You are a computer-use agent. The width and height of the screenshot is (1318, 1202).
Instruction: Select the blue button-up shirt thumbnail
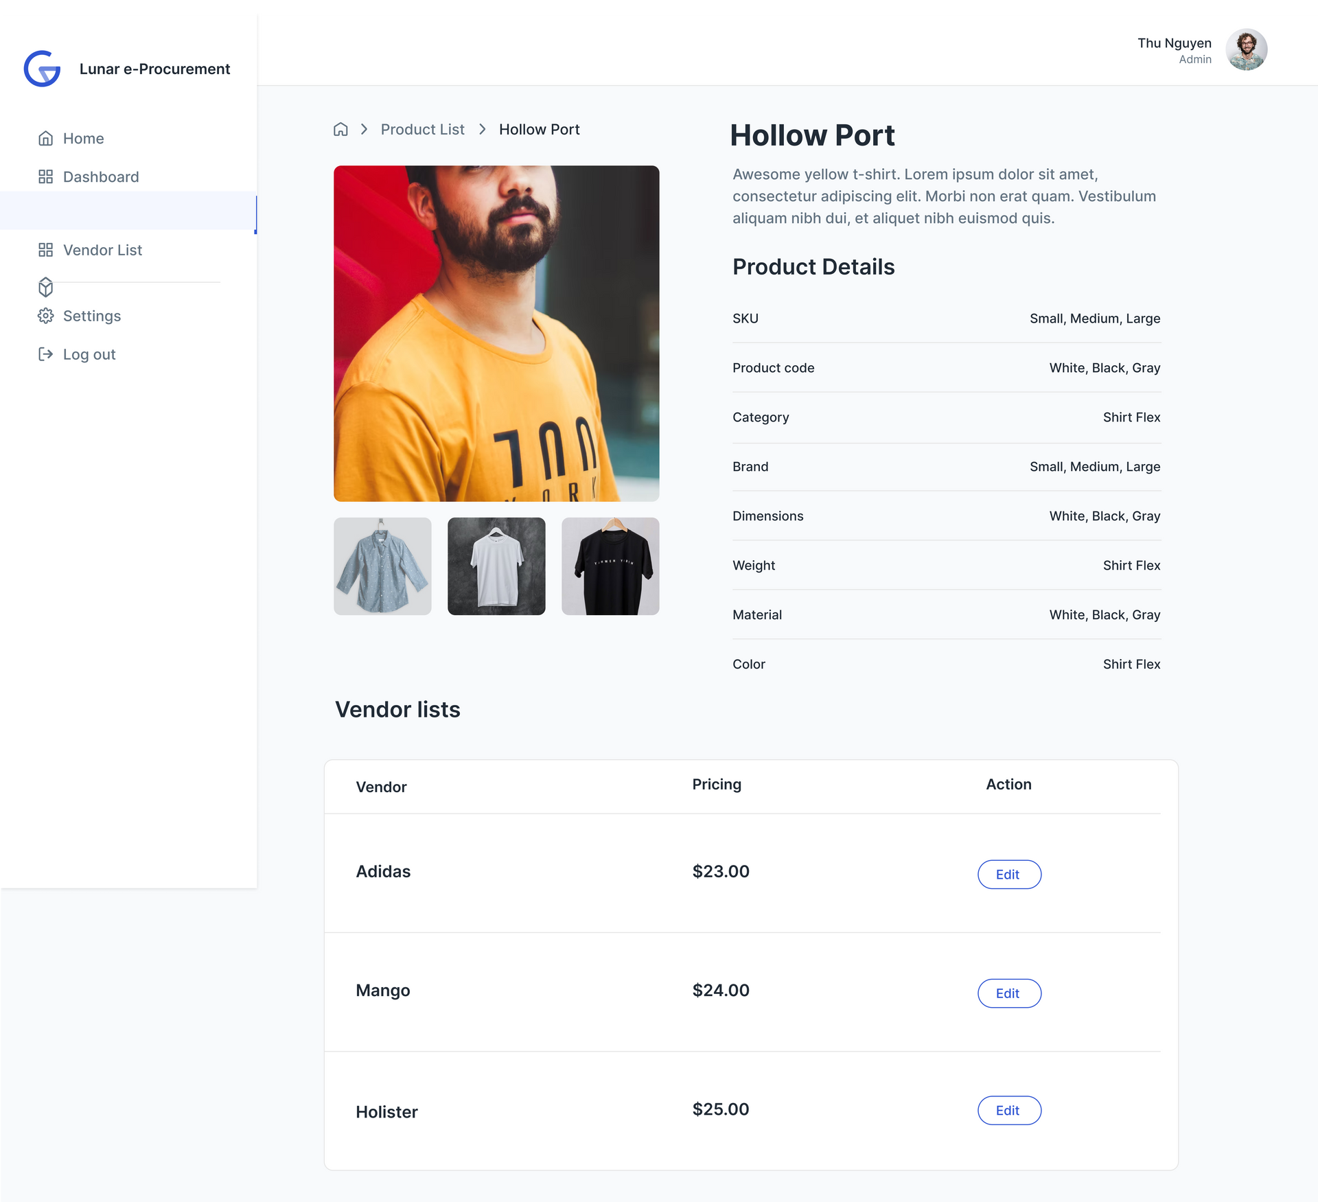click(x=382, y=566)
